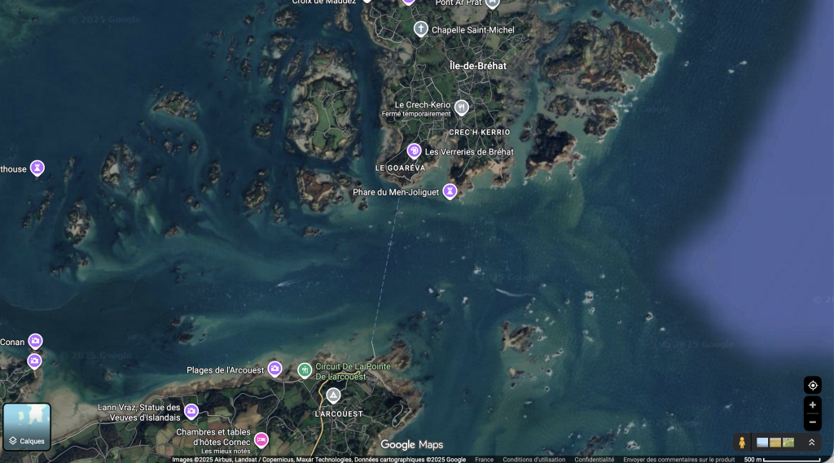Toggle the Calques layers map view
This screenshot has height=463, width=834.
27,426
